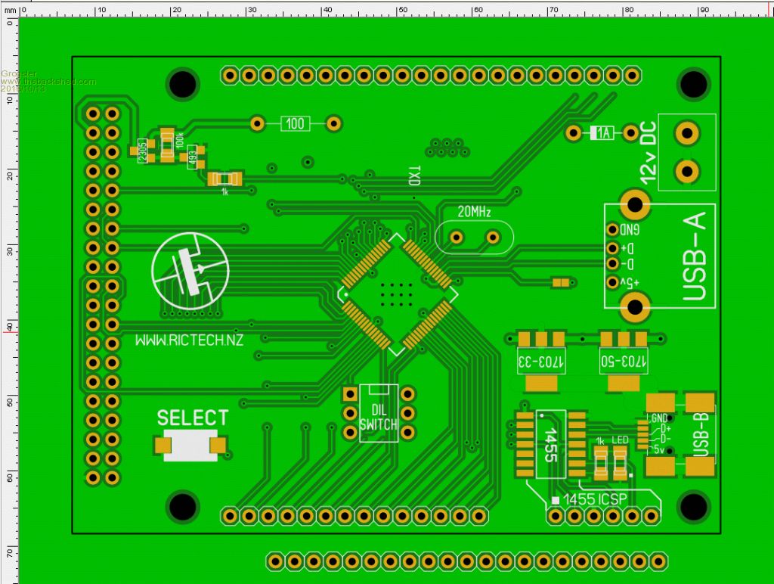The image size is (774, 584).
Task: Click the 1k resistor below the 493 part
Action: (x=225, y=179)
